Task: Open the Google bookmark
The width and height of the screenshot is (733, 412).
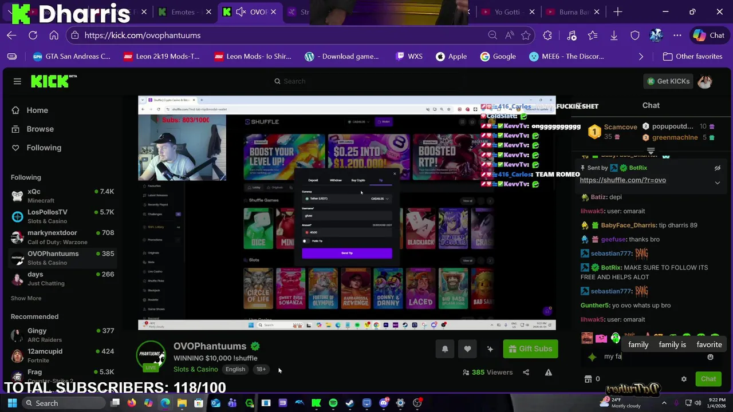Action: [498, 57]
